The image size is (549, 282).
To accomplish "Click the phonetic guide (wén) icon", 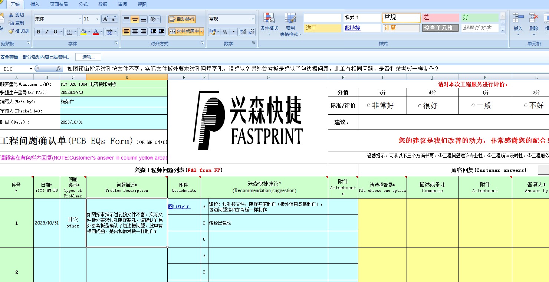I will pos(109,32).
